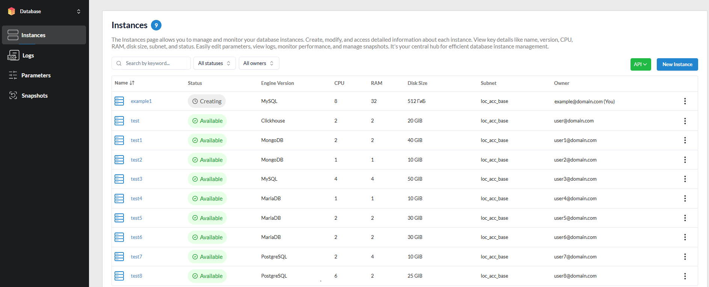Click the Logs sidebar icon

click(x=13, y=55)
